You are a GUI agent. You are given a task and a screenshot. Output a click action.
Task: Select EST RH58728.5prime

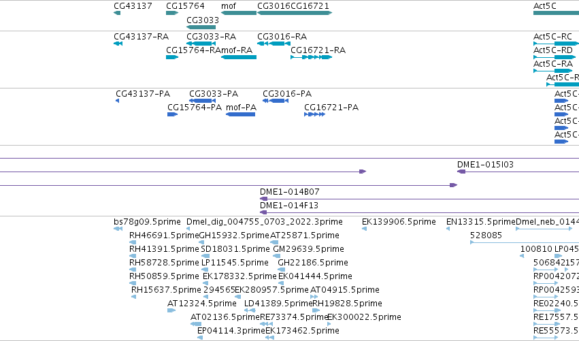click(x=133, y=270)
